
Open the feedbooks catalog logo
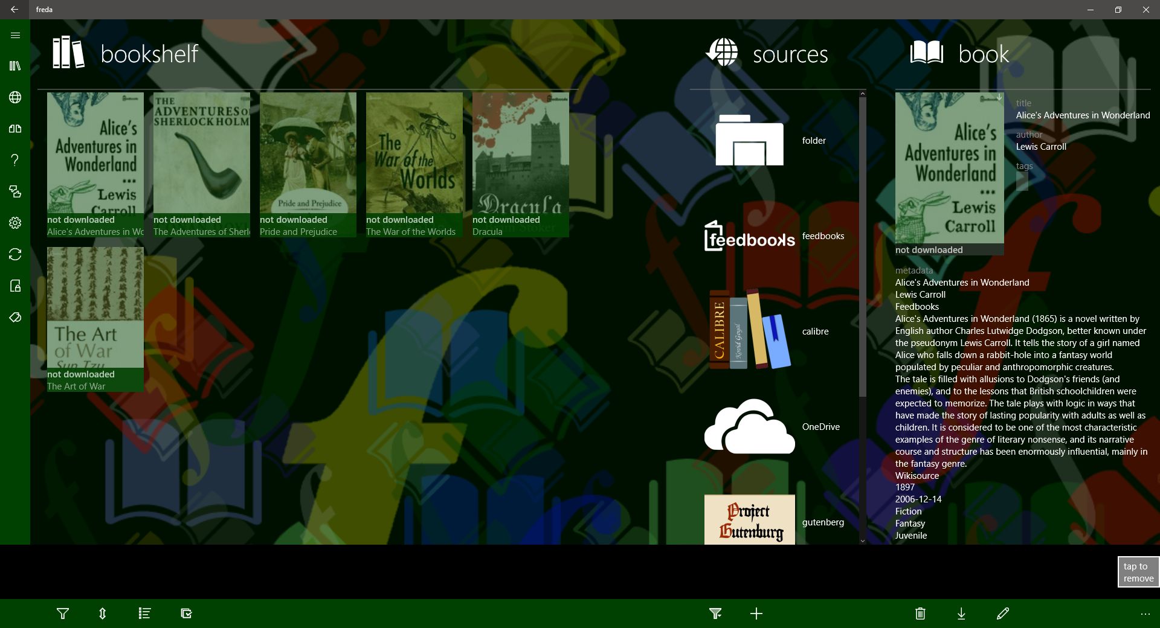(x=750, y=236)
